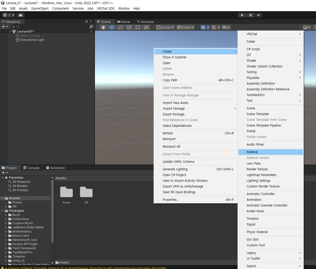The image size is (316, 269).
Task: Switch to the Game tab
Action: [x=124, y=22]
